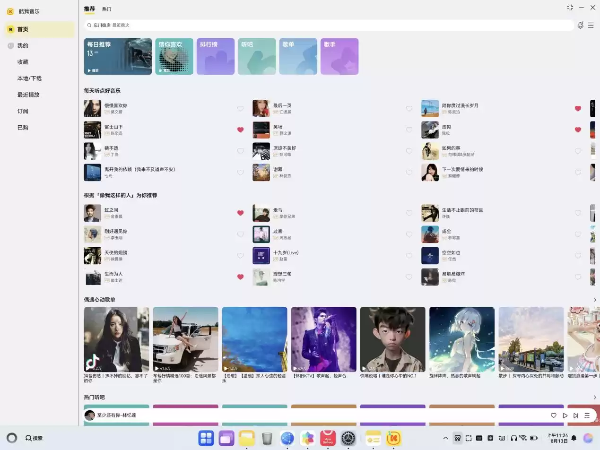
Task: Like the playing song 至少还有你
Action: [x=553, y=415]
